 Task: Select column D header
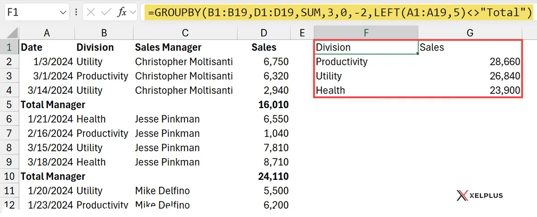click(x=263, y=33)
